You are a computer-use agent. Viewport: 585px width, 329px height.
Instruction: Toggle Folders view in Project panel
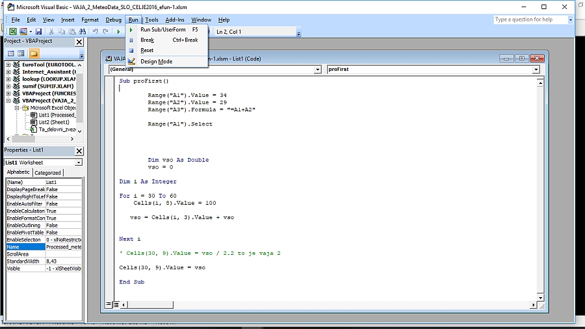pos(34,53)
